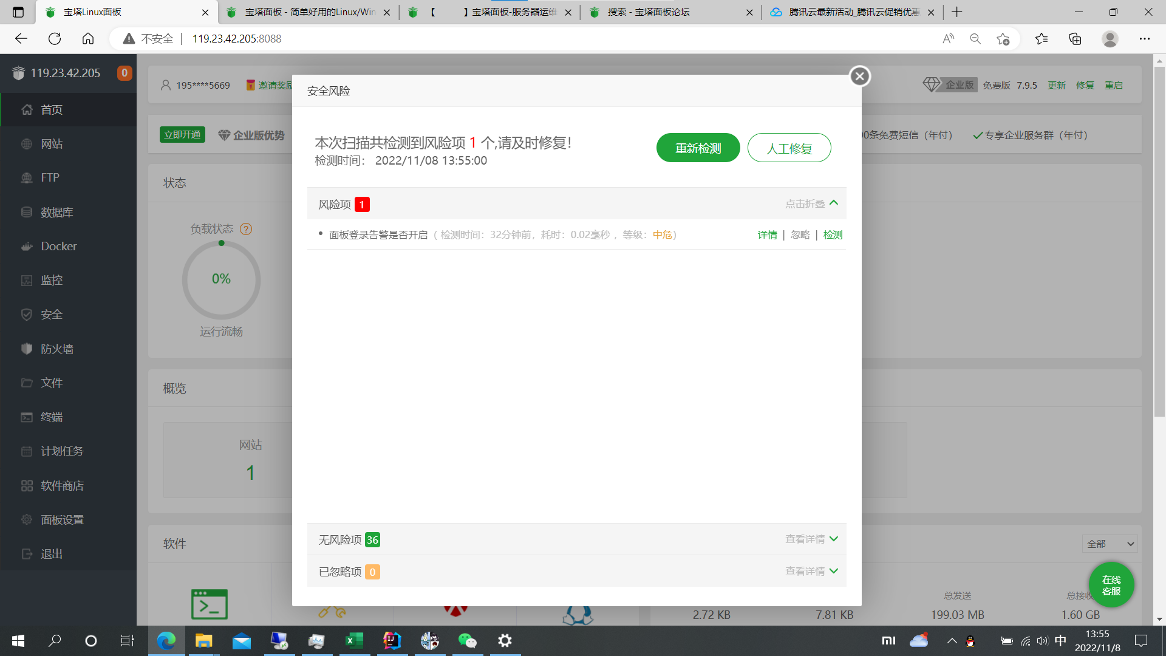Click the orange 0 message badge
The height and width of the screenshot is (656, 1166).
coord(124,73)
